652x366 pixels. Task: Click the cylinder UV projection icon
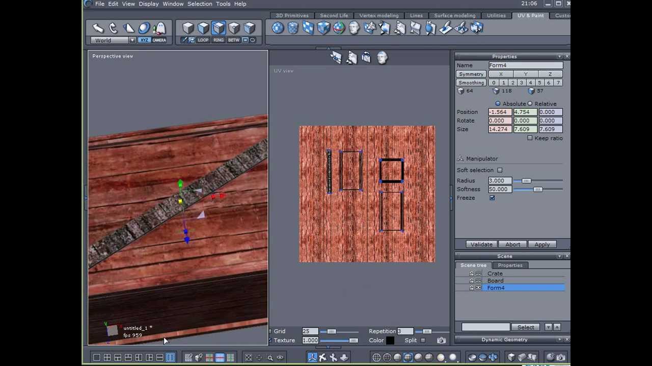[x=293, y=28]
